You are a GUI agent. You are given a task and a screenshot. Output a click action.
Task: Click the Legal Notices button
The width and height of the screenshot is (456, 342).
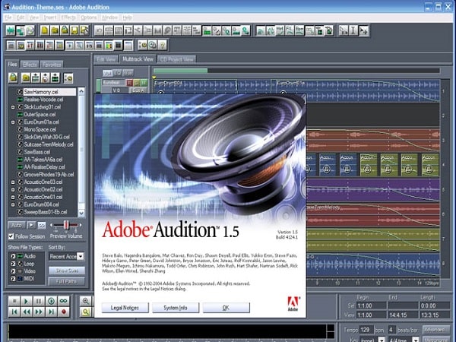125,308
